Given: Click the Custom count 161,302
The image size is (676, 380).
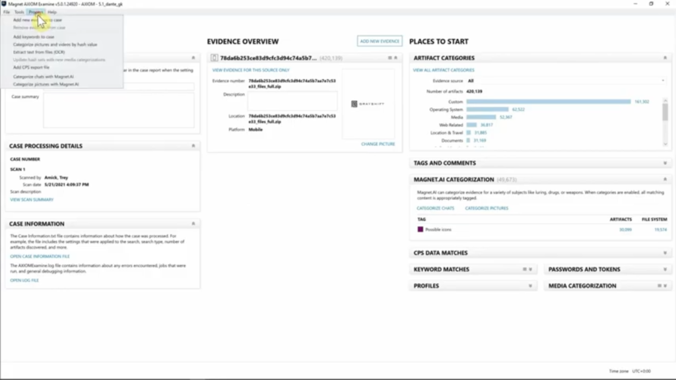Looking at the screenshot, I should tap(642, 102).
